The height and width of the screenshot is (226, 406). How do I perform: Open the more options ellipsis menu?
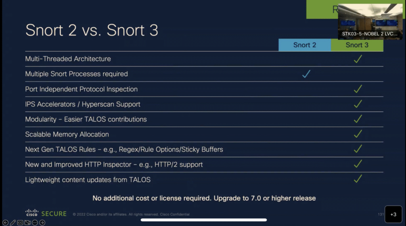[35, 222]
